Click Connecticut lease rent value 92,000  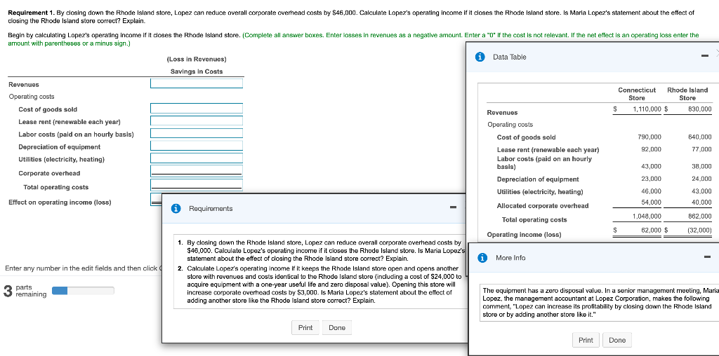click(651, 149)
